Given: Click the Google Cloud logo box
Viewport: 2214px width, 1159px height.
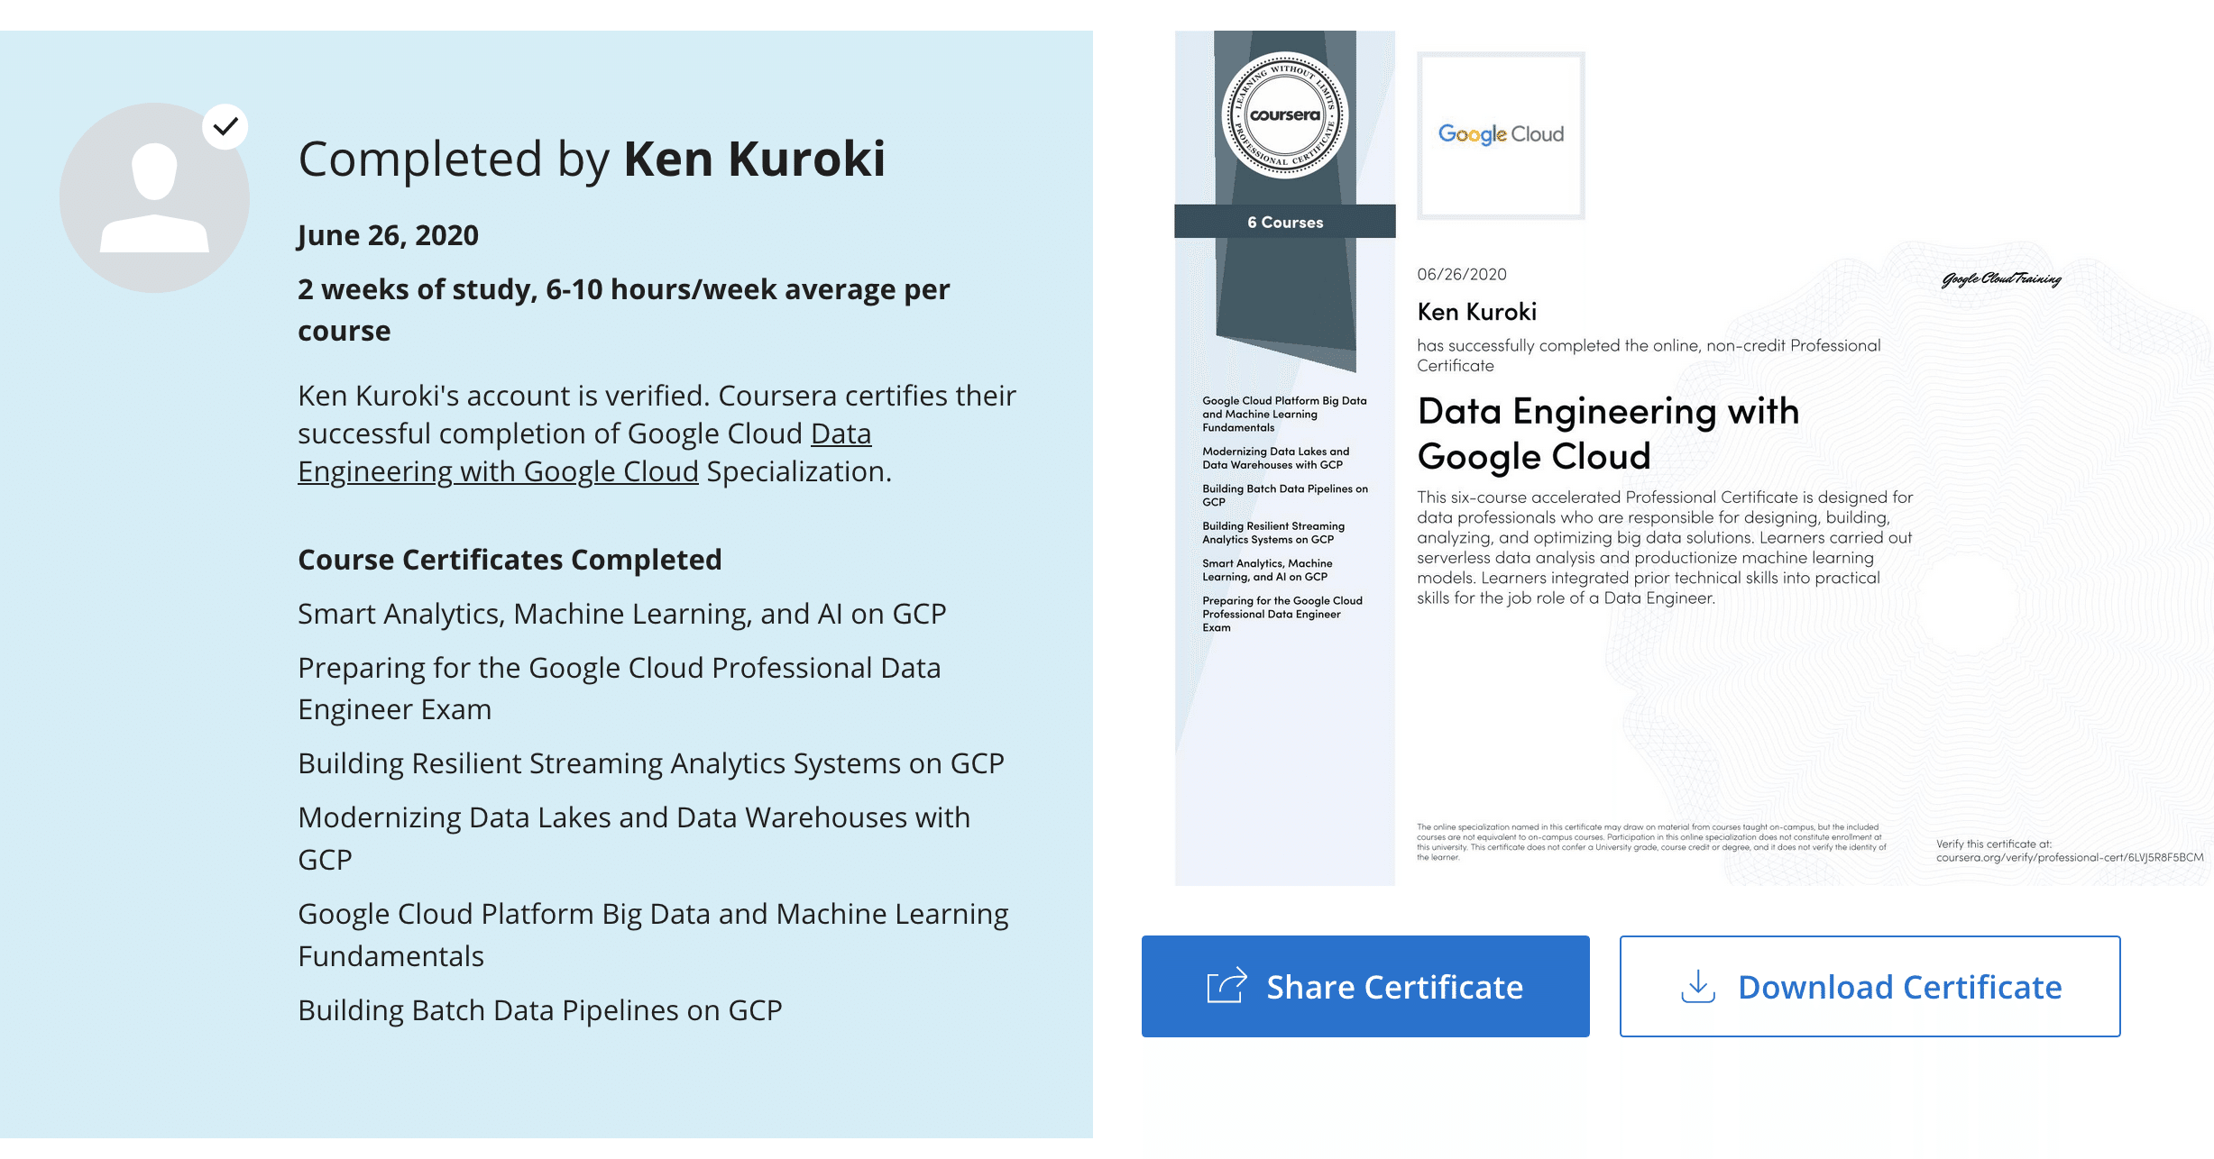Looking at the screenshot, I should coord(1501,135).
